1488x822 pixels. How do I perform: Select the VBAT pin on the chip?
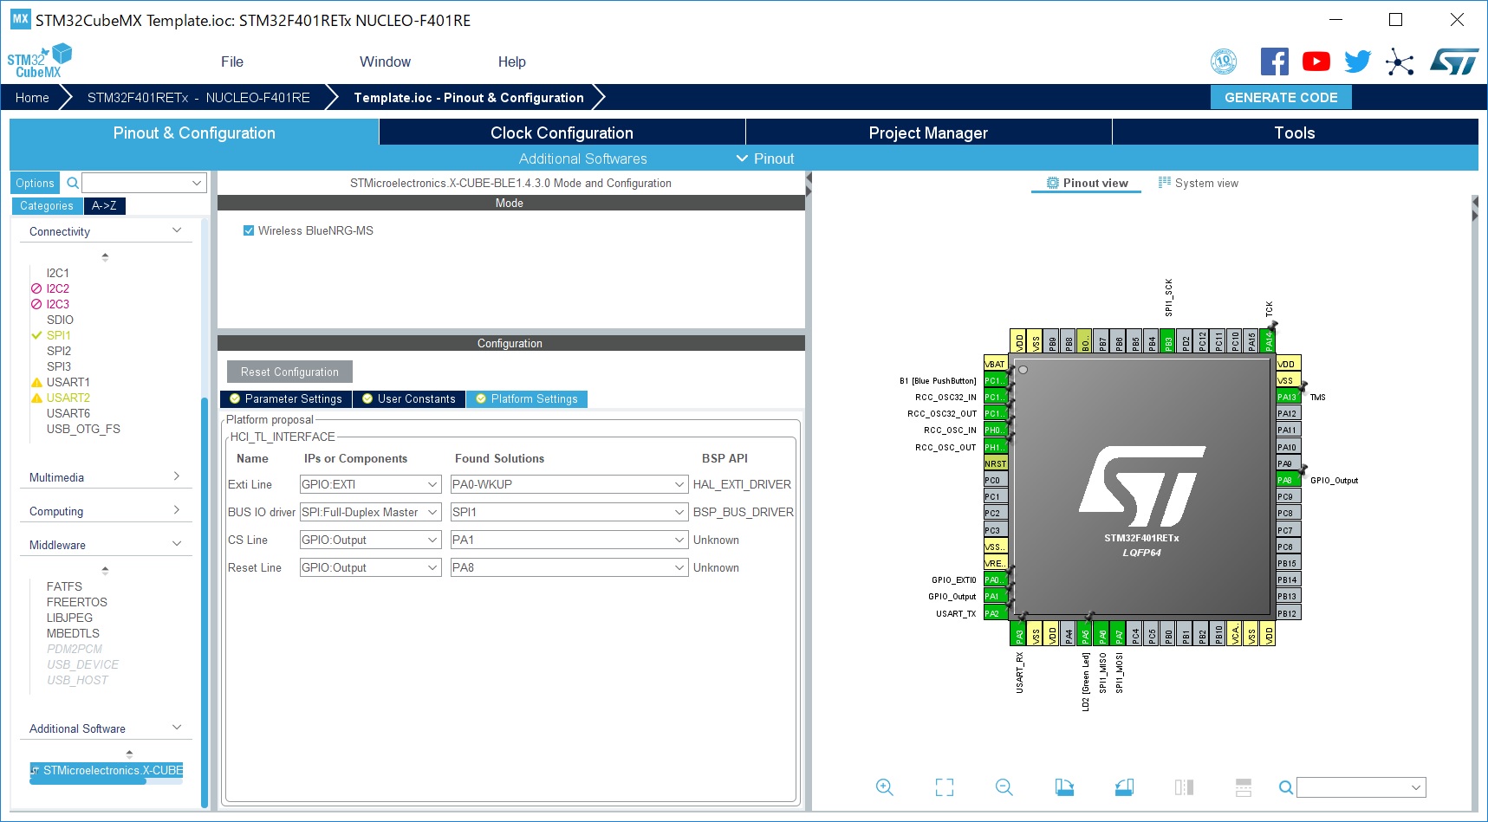996,364
